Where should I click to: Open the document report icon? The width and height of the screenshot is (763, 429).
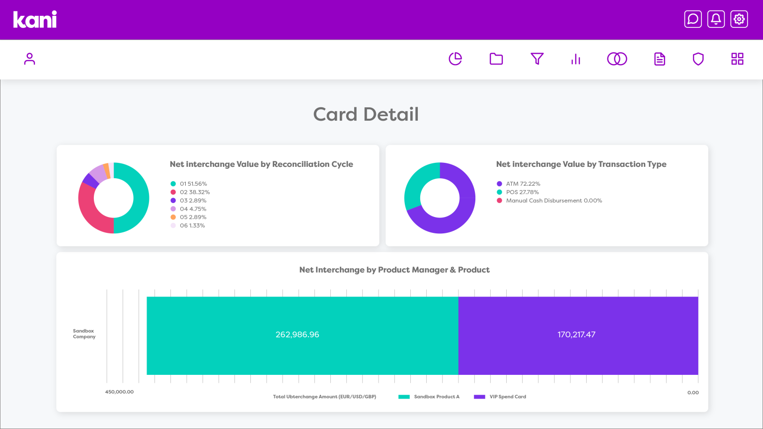click(x=660, y=59)
